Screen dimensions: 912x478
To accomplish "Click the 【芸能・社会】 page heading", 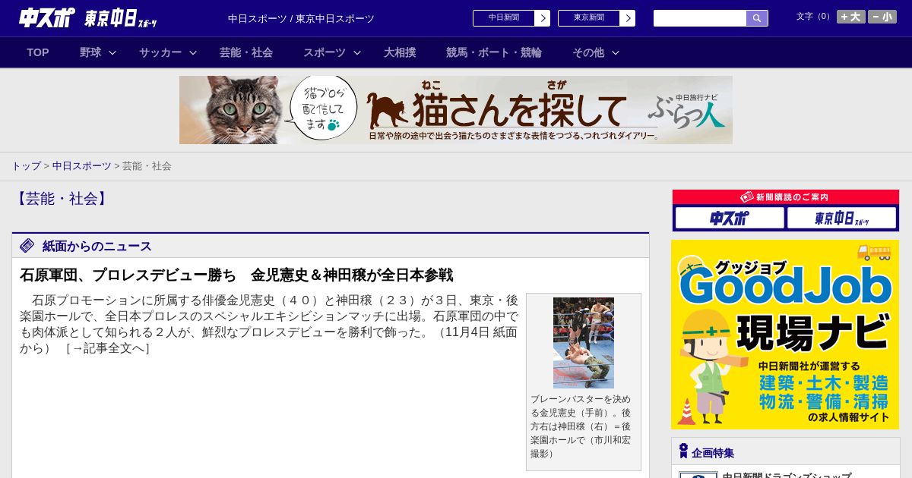I will 62,199.
